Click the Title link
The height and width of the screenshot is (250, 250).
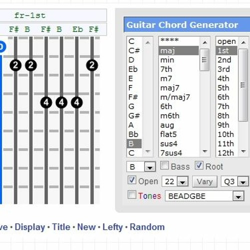(61, 227)
